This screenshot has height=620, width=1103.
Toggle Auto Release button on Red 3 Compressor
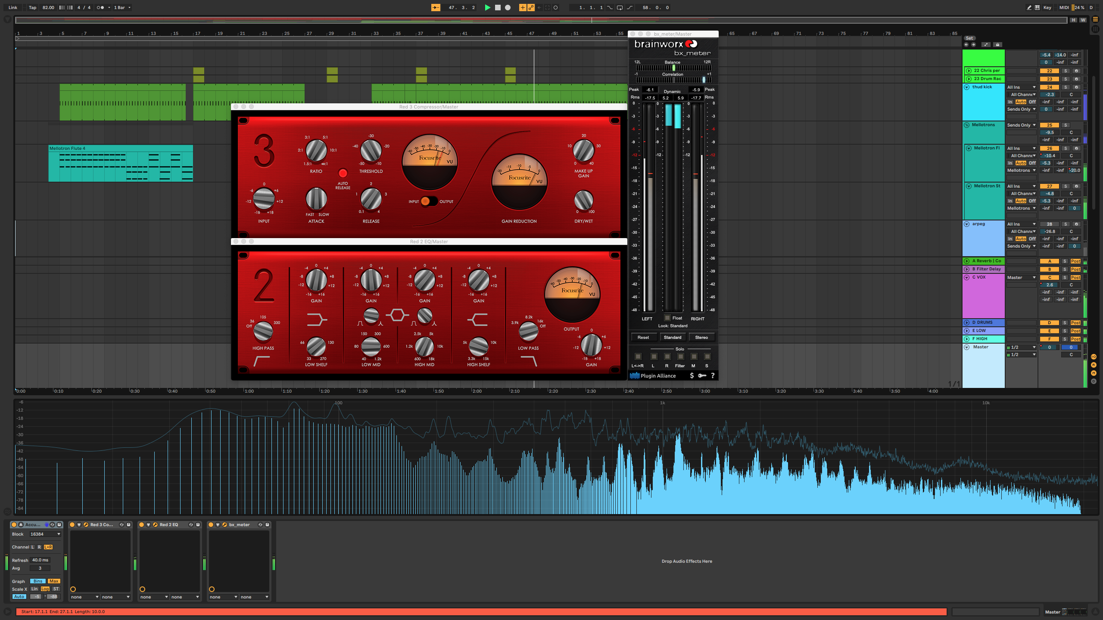point(343,173)
